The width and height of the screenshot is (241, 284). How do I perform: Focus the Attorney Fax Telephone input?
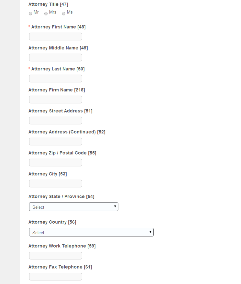click(x=56, y=277)
